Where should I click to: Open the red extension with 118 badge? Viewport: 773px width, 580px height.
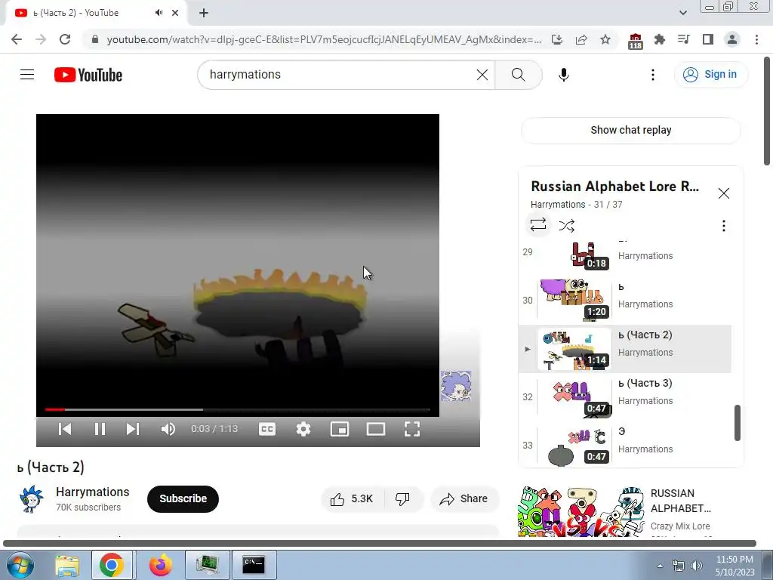pos(636,41)
